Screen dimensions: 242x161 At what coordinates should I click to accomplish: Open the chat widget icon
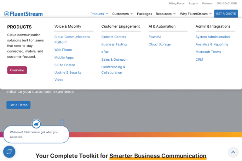(9, 152)
